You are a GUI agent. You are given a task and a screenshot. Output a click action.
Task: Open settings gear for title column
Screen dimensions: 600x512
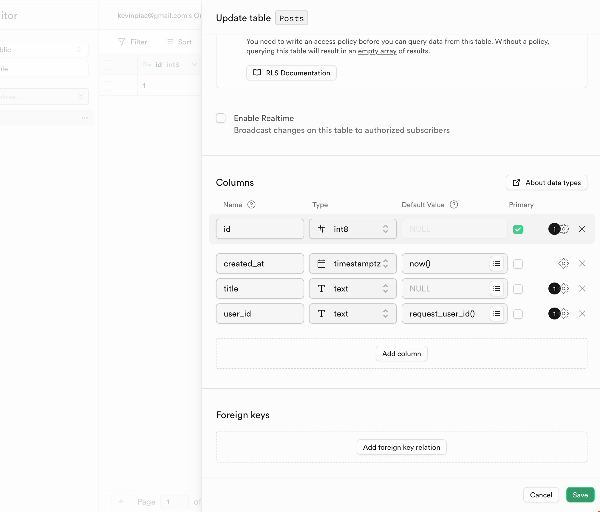[x=564, y=288]
